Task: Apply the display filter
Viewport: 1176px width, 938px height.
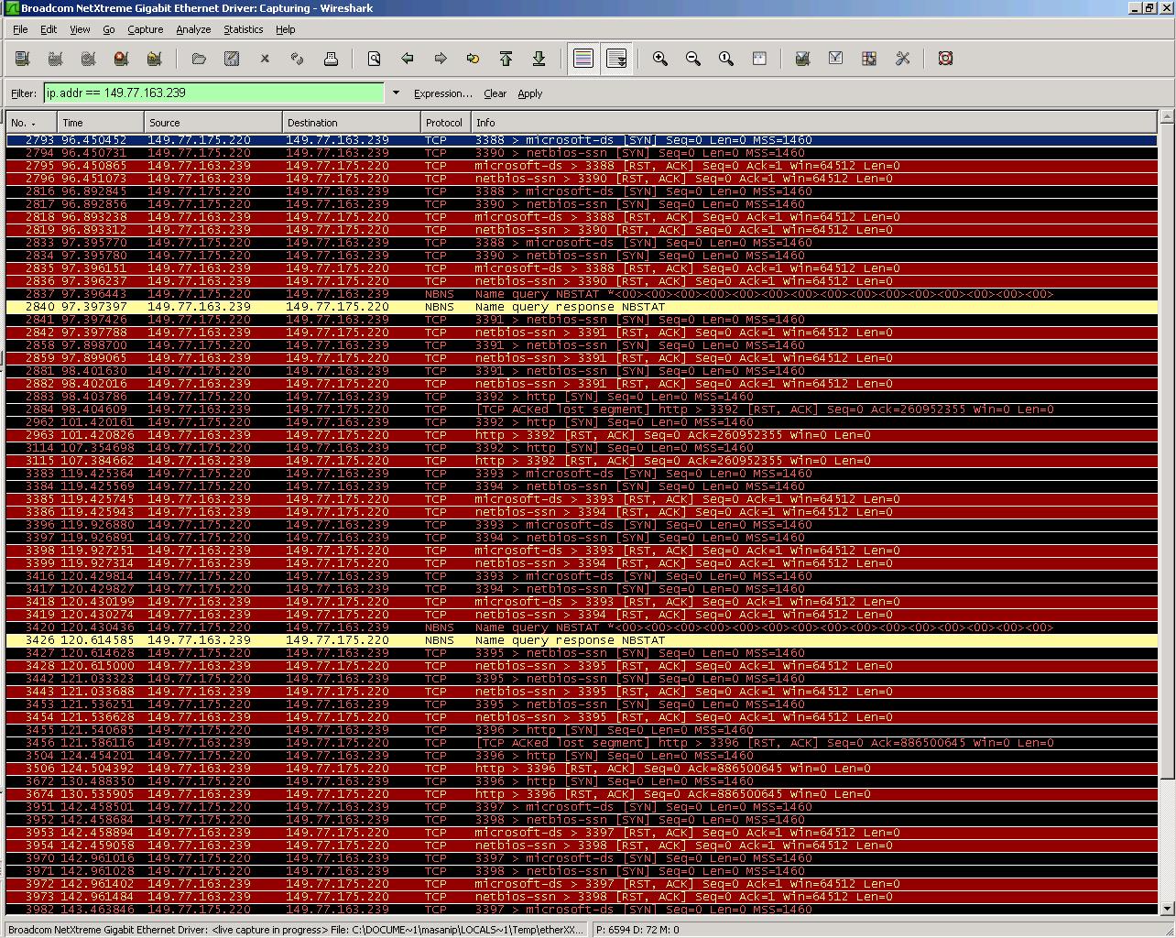Action: point(529,93)
